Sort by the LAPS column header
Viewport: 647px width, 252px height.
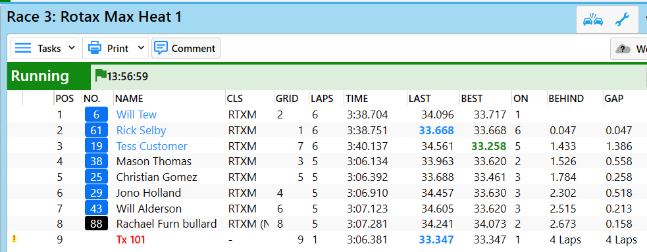(322, 99)
